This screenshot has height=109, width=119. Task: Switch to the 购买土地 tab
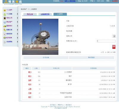30,14
